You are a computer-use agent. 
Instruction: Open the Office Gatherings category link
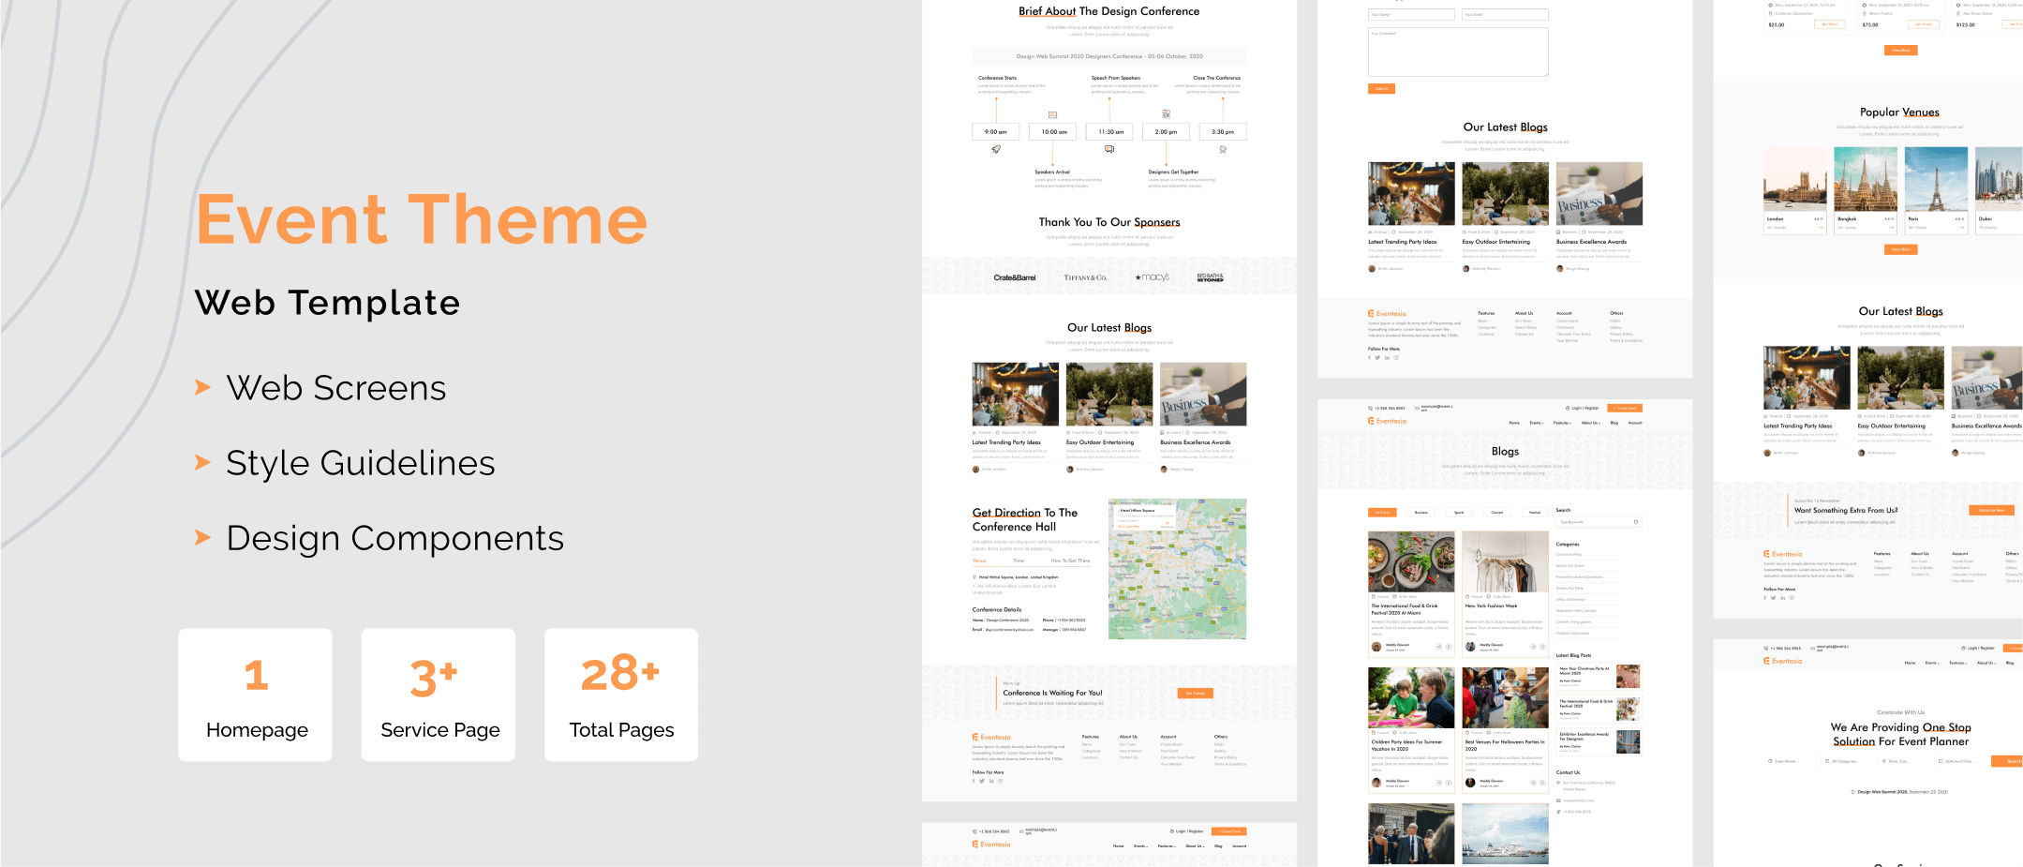click(x=1570, y=599)
